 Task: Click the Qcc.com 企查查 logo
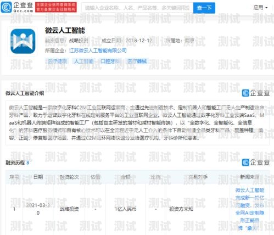coord(17,7)
